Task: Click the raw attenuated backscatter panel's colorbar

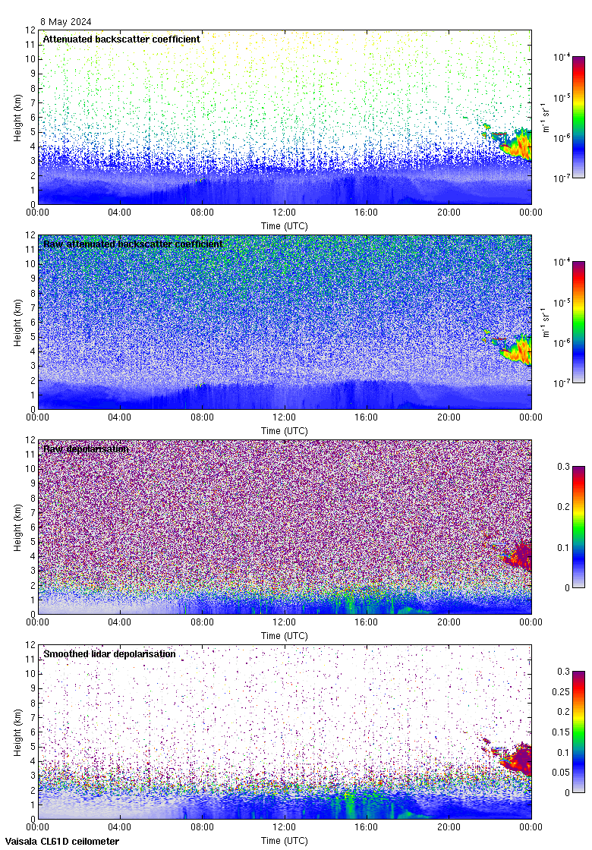Action: point(578,322)
